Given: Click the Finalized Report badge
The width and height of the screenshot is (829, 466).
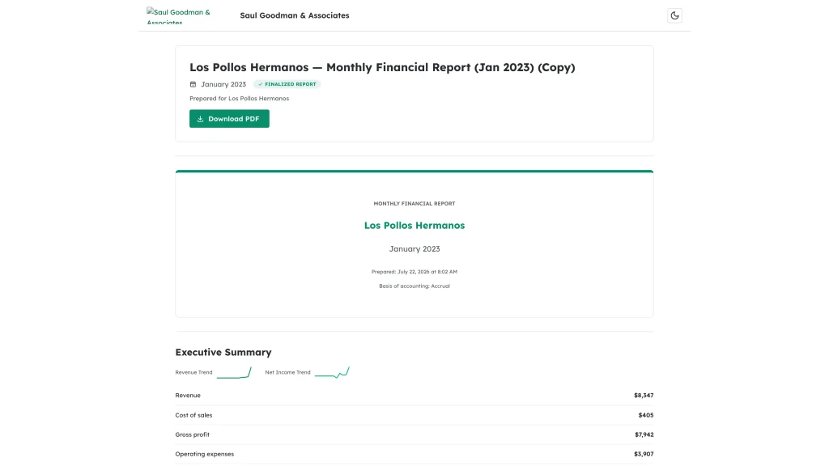Looking at the screenshot, I should [287, 84].
